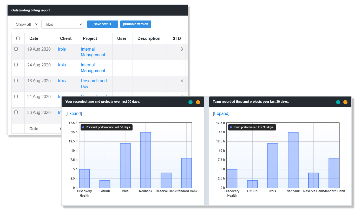361x214 pixels.
Task: Open Research and Dev project in 18 Aug row
Action: [94, 84]
